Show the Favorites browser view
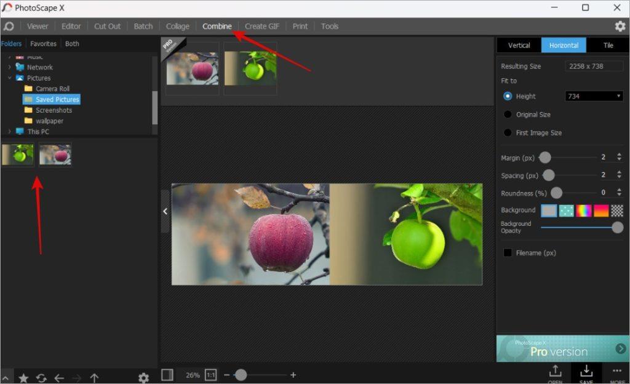 [44, 44]
